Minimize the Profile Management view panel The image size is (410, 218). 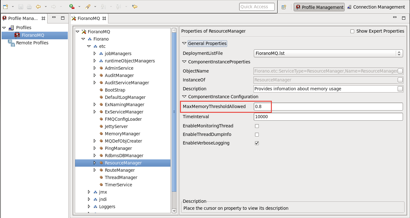point(54,18)
